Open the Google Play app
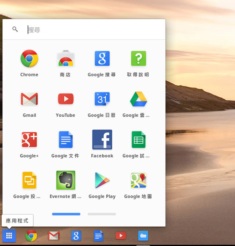235x246 pixels. tap(102, 180)
